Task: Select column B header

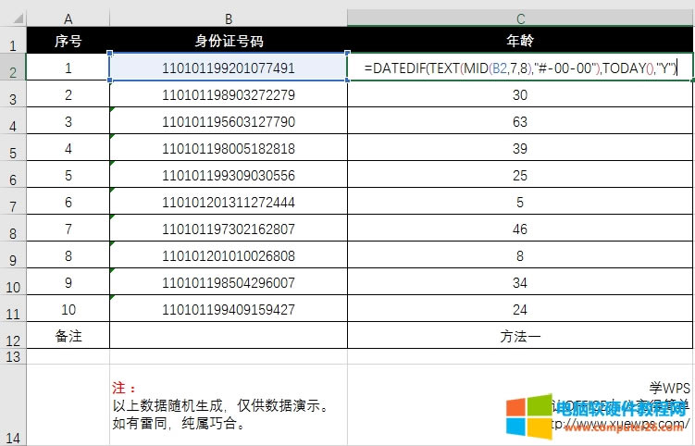Action: [228, 19]
